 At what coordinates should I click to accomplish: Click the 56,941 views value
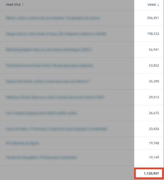[x=154, y=50]
